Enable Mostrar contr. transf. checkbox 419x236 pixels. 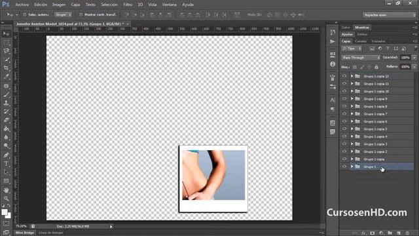click(81, 14)
